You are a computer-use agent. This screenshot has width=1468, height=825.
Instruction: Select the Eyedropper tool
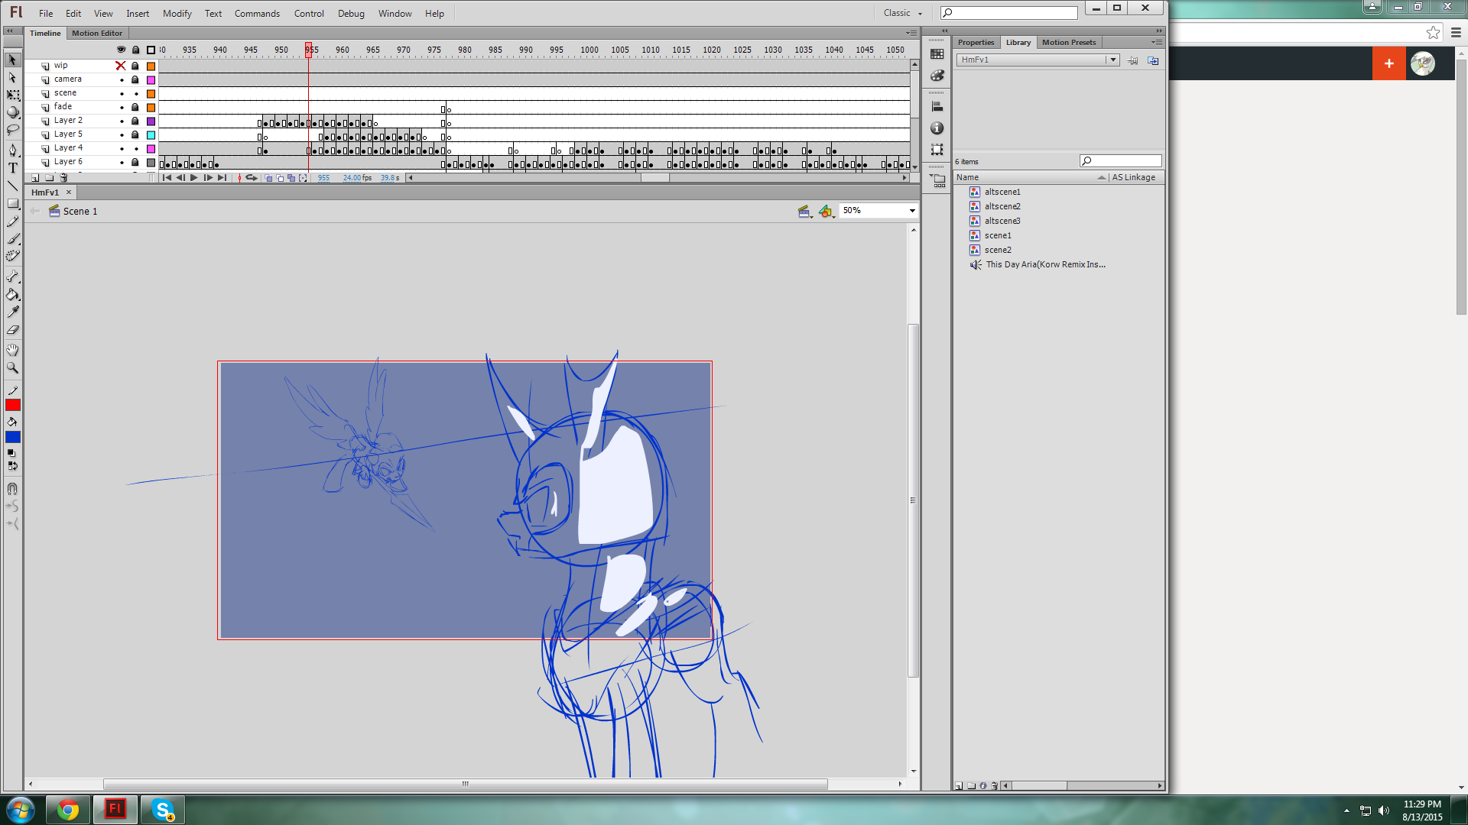tap(13, 312)
